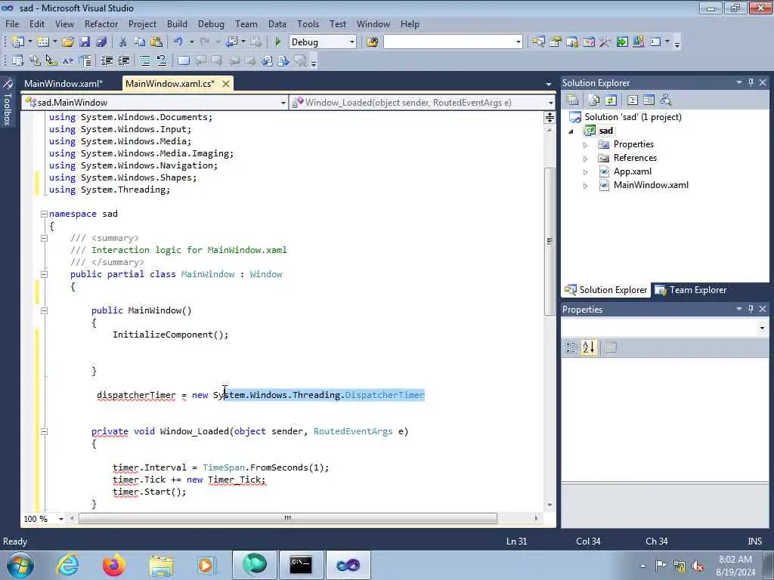Click the vertical editor scrollbar thumb
The width and height of the screenshot is (774, 580).
tap(550, 241)
